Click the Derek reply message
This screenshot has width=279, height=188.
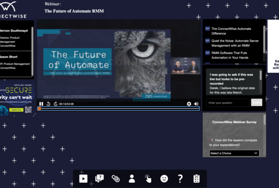click(232, 90)
